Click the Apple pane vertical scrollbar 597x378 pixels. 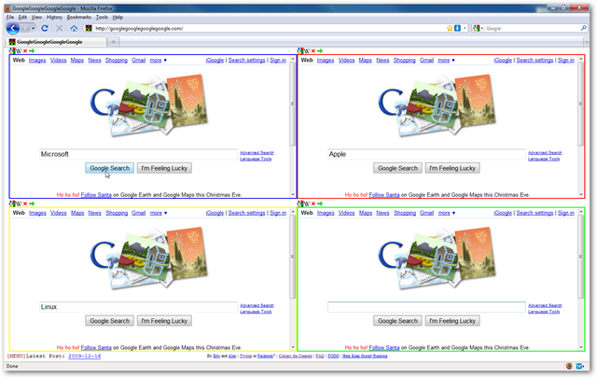(580, 126)
